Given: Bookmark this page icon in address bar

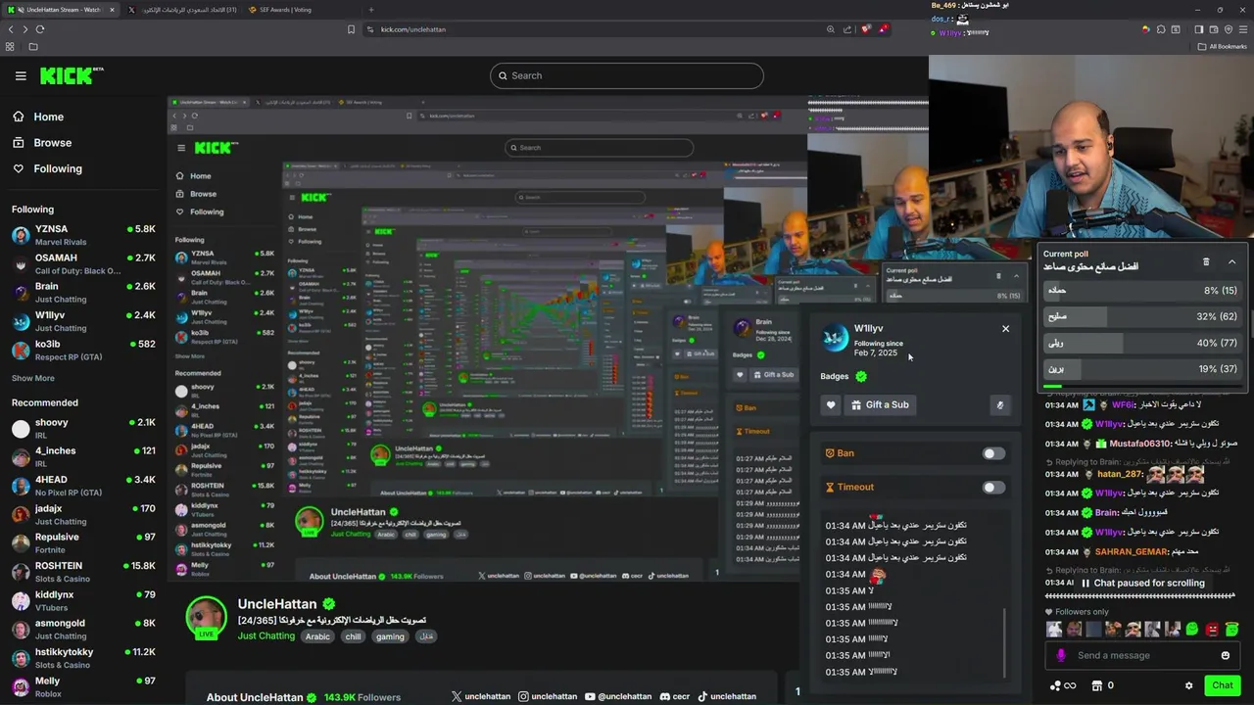Looking at the screenshot, I should click(351, 29).
